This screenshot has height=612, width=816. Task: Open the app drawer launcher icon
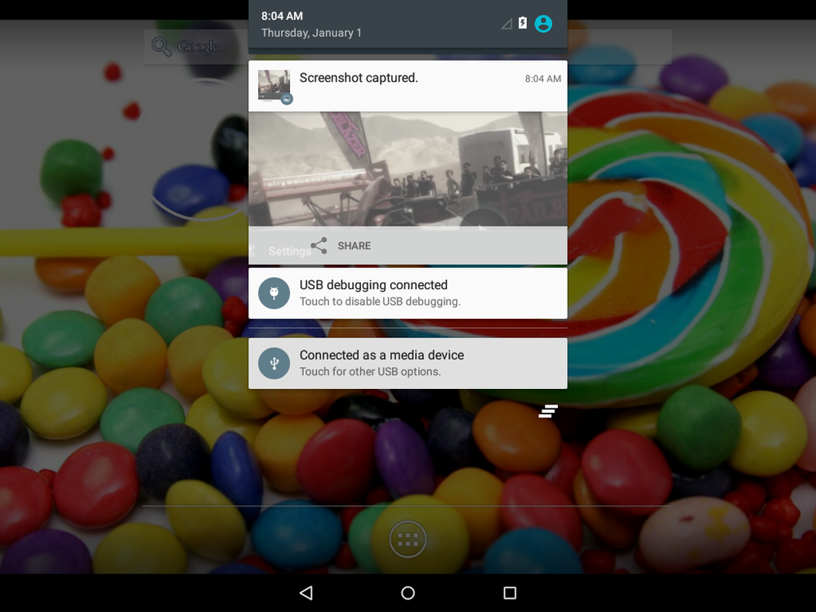tap(408, 539)
